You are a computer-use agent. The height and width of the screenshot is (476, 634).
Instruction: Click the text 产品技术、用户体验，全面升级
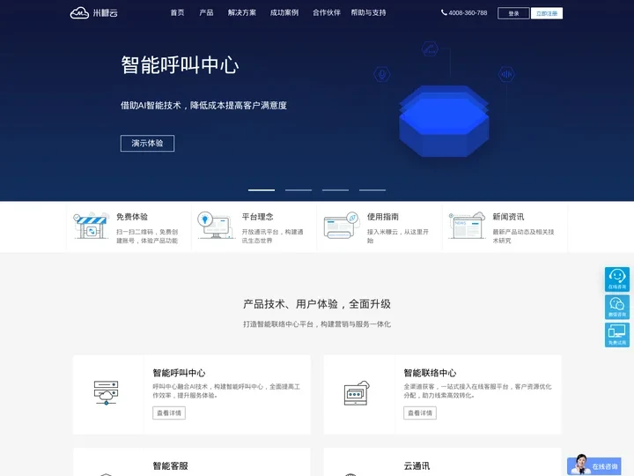[x=317, y=304]
